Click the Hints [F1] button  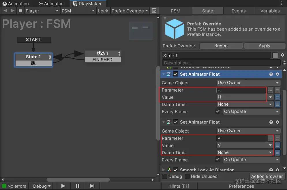179,186
